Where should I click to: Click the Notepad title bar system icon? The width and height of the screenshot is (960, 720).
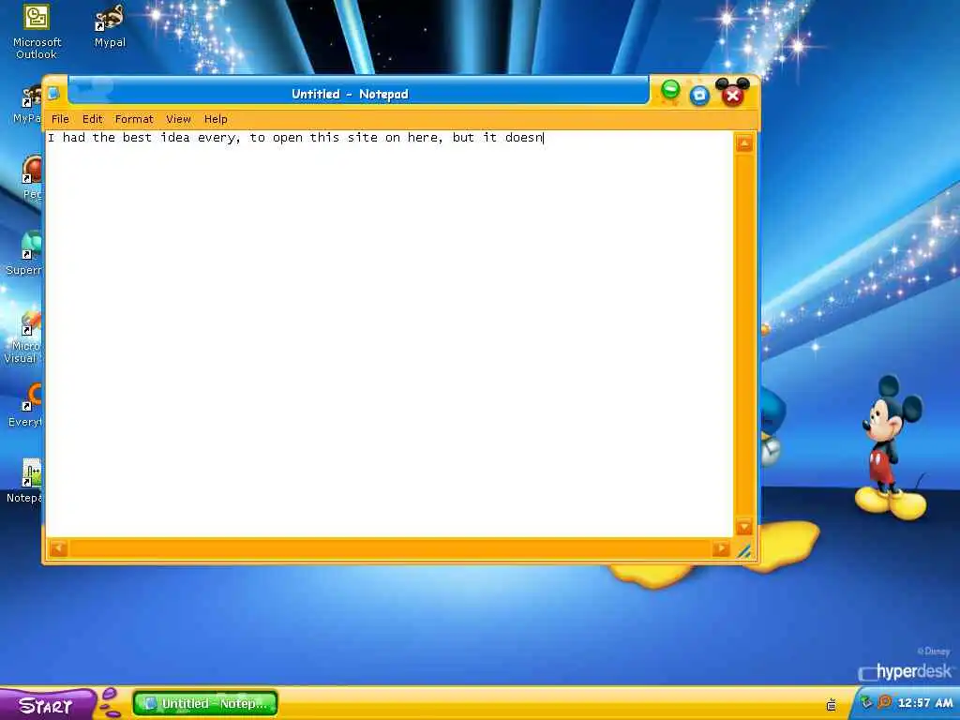(x=53, y=94)
